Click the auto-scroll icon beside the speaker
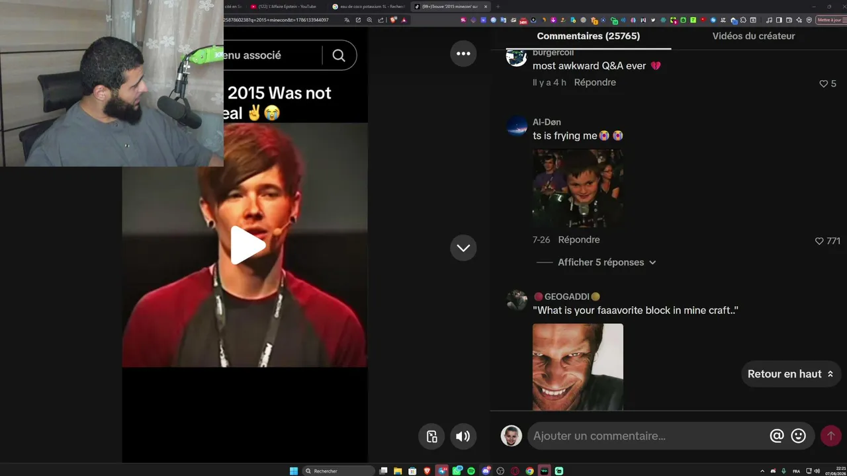Viewport: 847px width, 476px height. (431, 436)
